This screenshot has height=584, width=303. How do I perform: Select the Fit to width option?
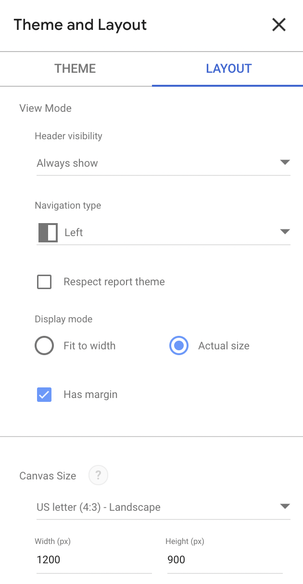click(44, 345)
